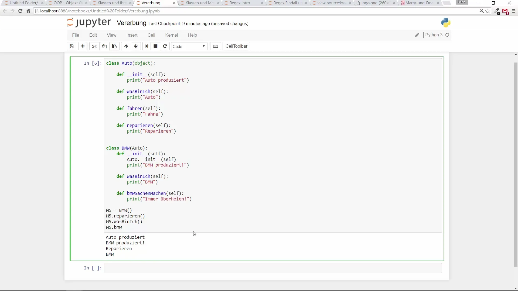The width and height of the screenshot is (518, 291).
Task: Paste cell below using clipboard icon
Action: [x=114, y=46]
